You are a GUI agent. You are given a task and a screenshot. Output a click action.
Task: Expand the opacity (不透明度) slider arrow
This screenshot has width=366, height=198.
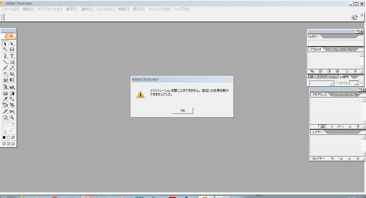click(x=356, y=83)
